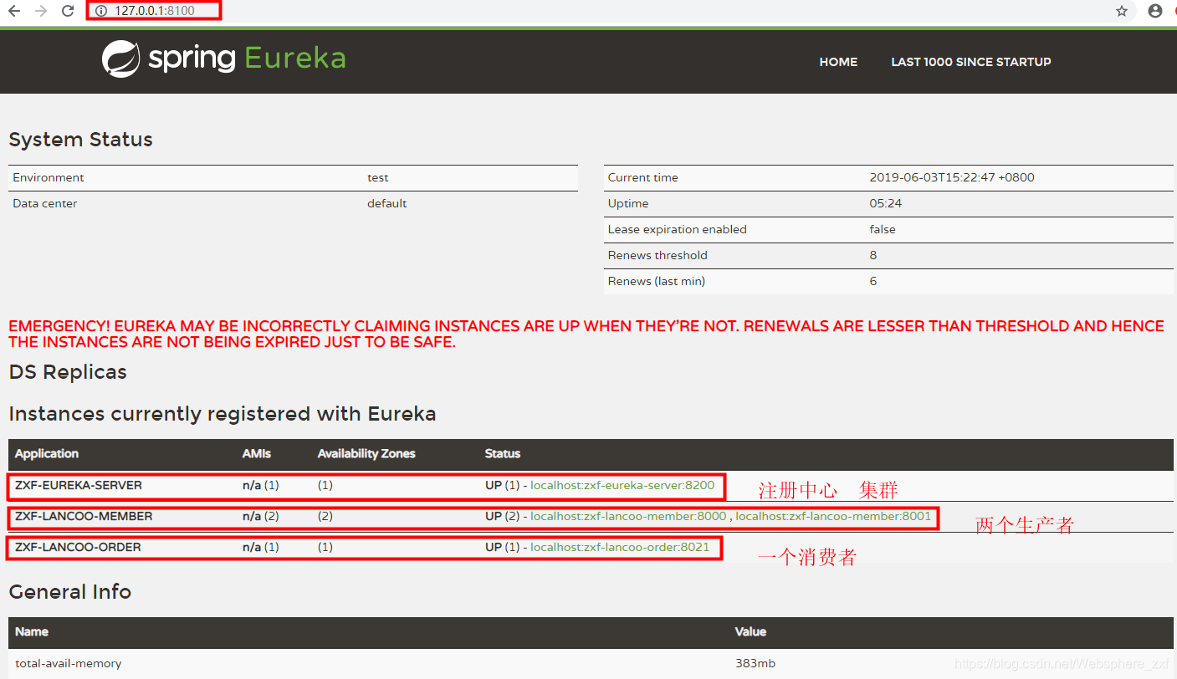Click the Status column header
This screenshot has width=1177, height=679.
[x=503, y=453]
